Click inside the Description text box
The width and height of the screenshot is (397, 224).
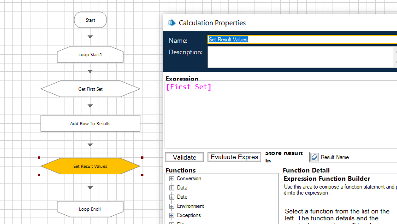coord(300,57)
